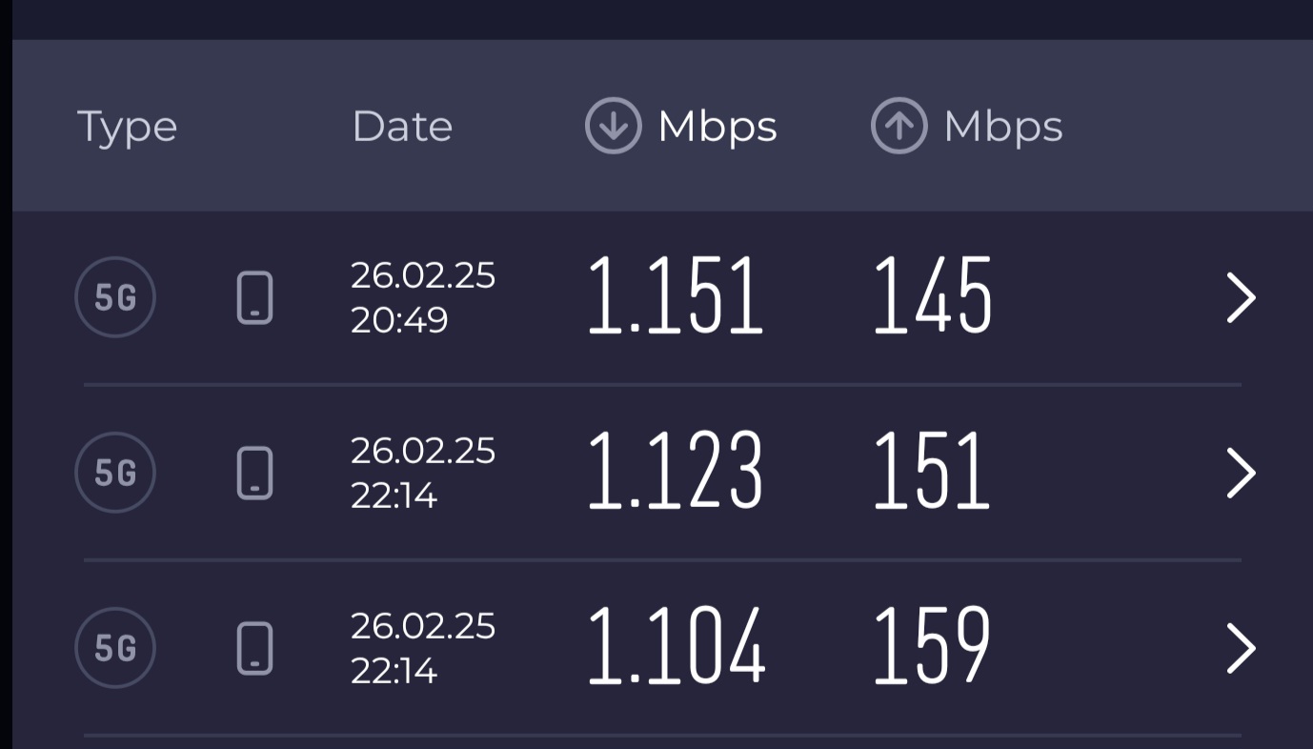Click the phone device icon in the 1.123 row
This screenshot has width=1313, height=749.
tap(254, 473)
